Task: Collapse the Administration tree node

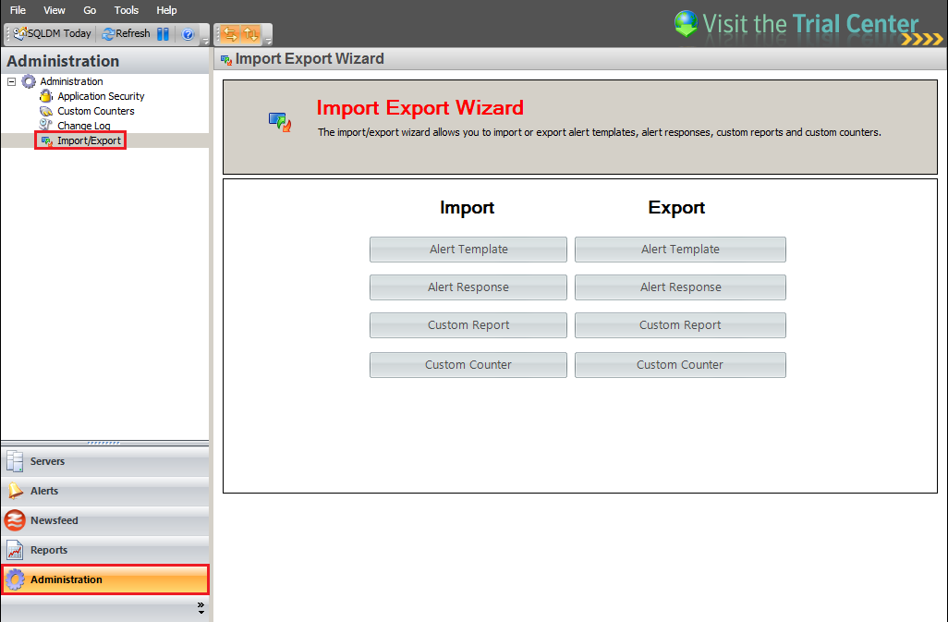Action: (11, 81)
